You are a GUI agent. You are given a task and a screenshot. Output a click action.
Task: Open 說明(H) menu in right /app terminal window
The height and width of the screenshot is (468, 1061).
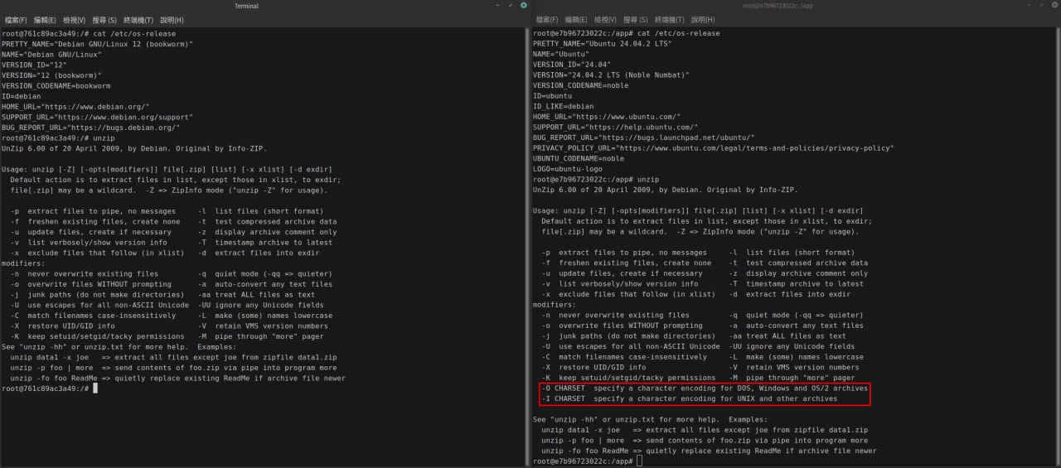[703, 19]
